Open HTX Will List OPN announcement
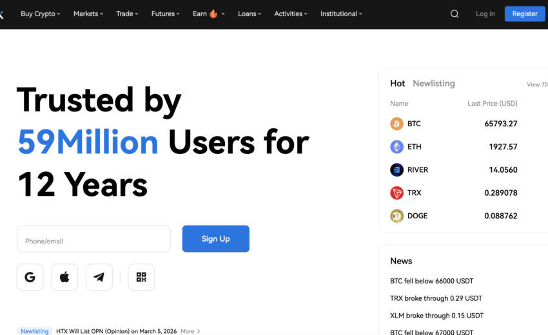The width and height of the screenshot is (548, 335). click(117, 331)
